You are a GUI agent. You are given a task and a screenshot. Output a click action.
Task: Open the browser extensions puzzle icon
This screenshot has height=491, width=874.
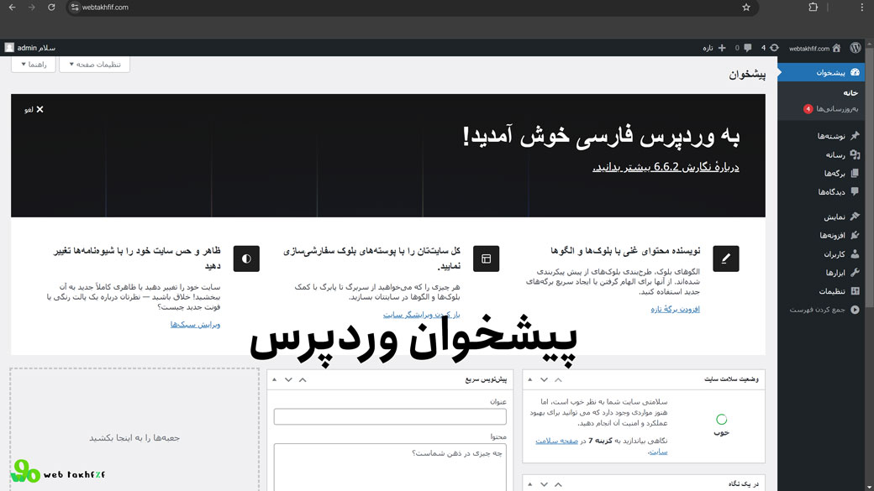point(813,8)
